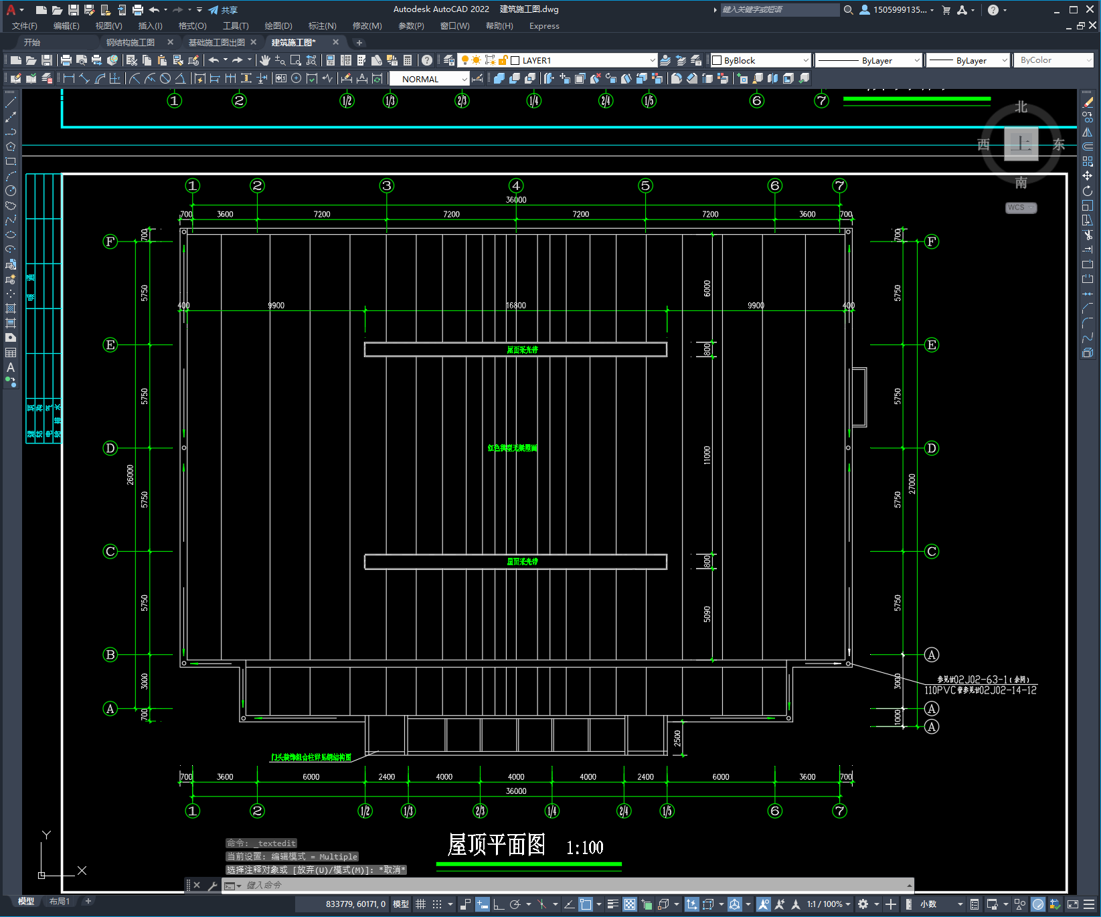Open the ByBlock color dropdown
This screenshot has width=1101, height=917.
(x=760, y=60)
